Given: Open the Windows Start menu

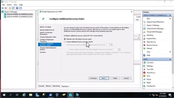Looking at the screenshot, I should point(4,95).
